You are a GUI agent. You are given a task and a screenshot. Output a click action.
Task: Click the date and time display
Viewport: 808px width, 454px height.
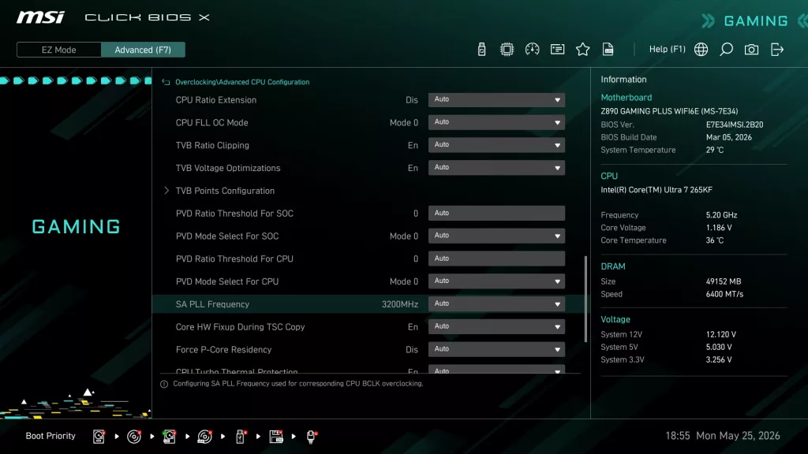click(x=723, y=436)
